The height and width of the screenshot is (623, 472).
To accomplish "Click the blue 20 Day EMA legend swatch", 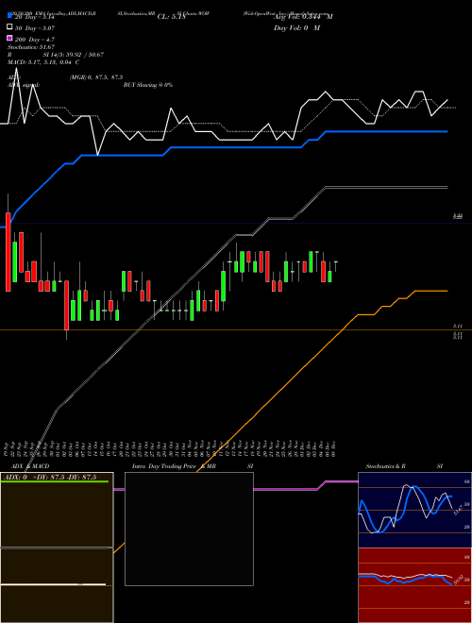I will point(10,16).
